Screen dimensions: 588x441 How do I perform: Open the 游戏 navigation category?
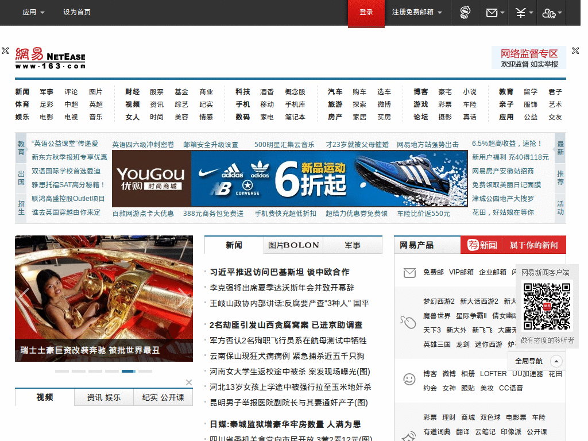pyautogui.click(x=421, y=105)
